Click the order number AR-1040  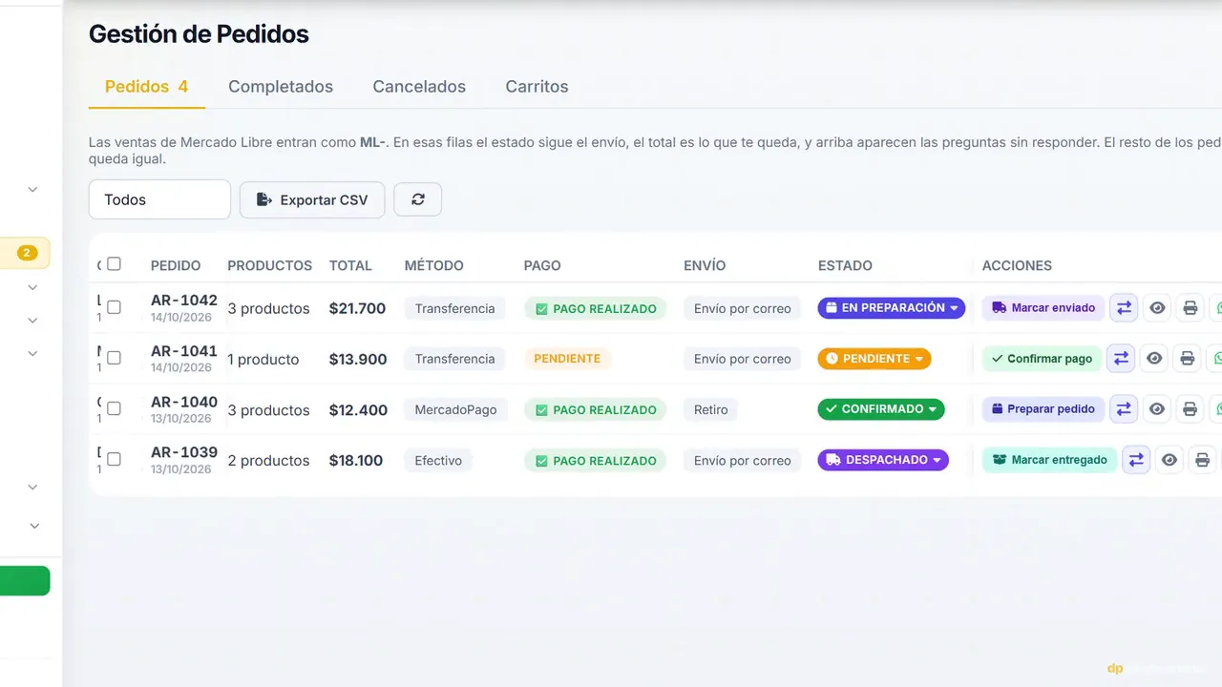[x=184, y=402]
